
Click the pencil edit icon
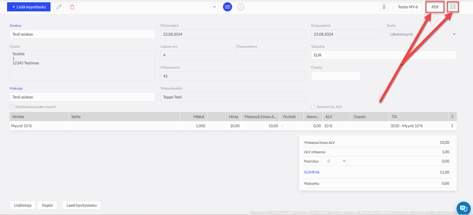[x=59, y=7]
